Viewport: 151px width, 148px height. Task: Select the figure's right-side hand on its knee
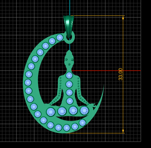(93, 105)
